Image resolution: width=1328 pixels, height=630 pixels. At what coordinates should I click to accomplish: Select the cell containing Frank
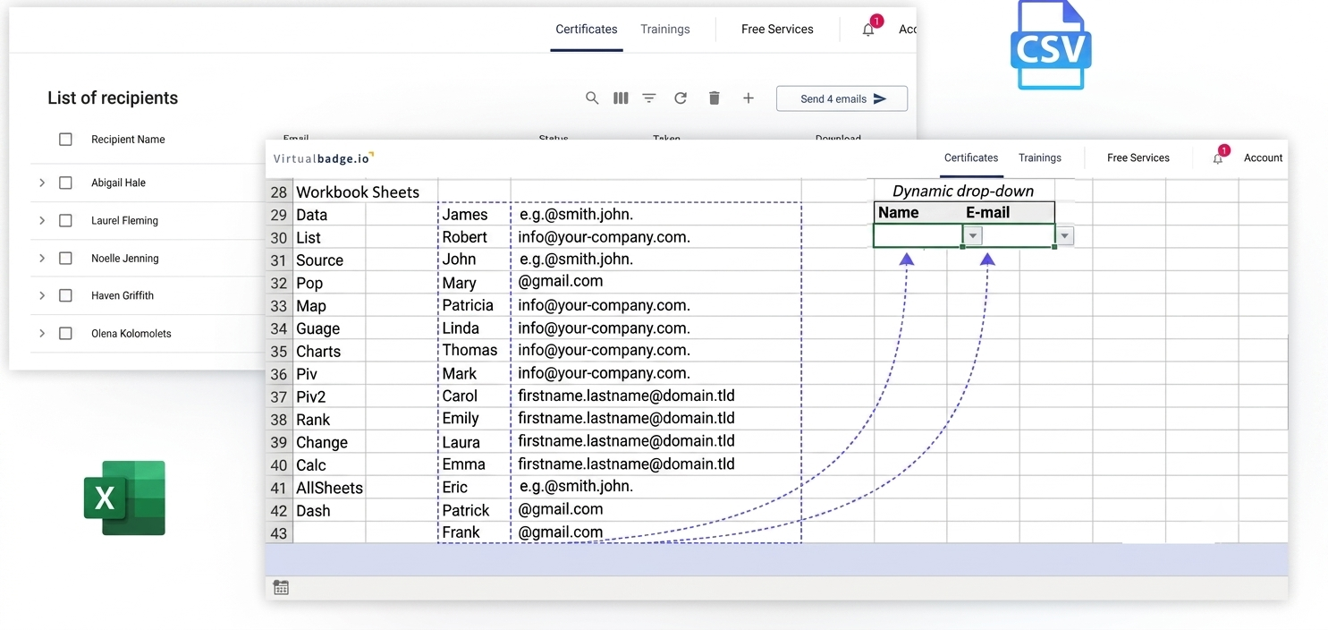coord(475,532)
